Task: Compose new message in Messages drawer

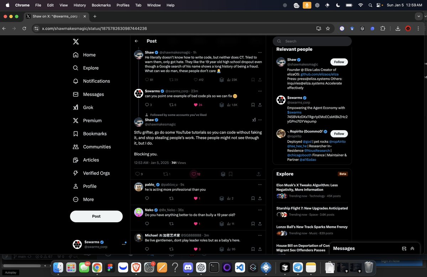Action: pos(404,249)
